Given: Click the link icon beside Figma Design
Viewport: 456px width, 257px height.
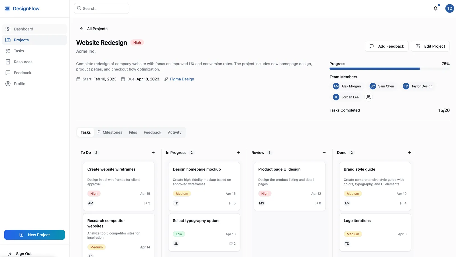Looking at the screenshot, I should tap(166, 79).
